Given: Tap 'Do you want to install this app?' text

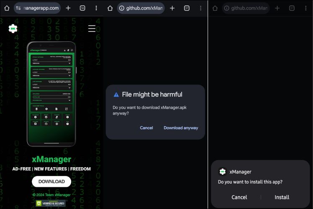Looking at the screenshot, I should click(x=250, y=182).
